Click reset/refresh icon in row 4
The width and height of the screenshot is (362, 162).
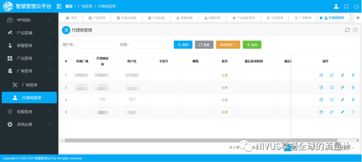click(x=332, y=112)
